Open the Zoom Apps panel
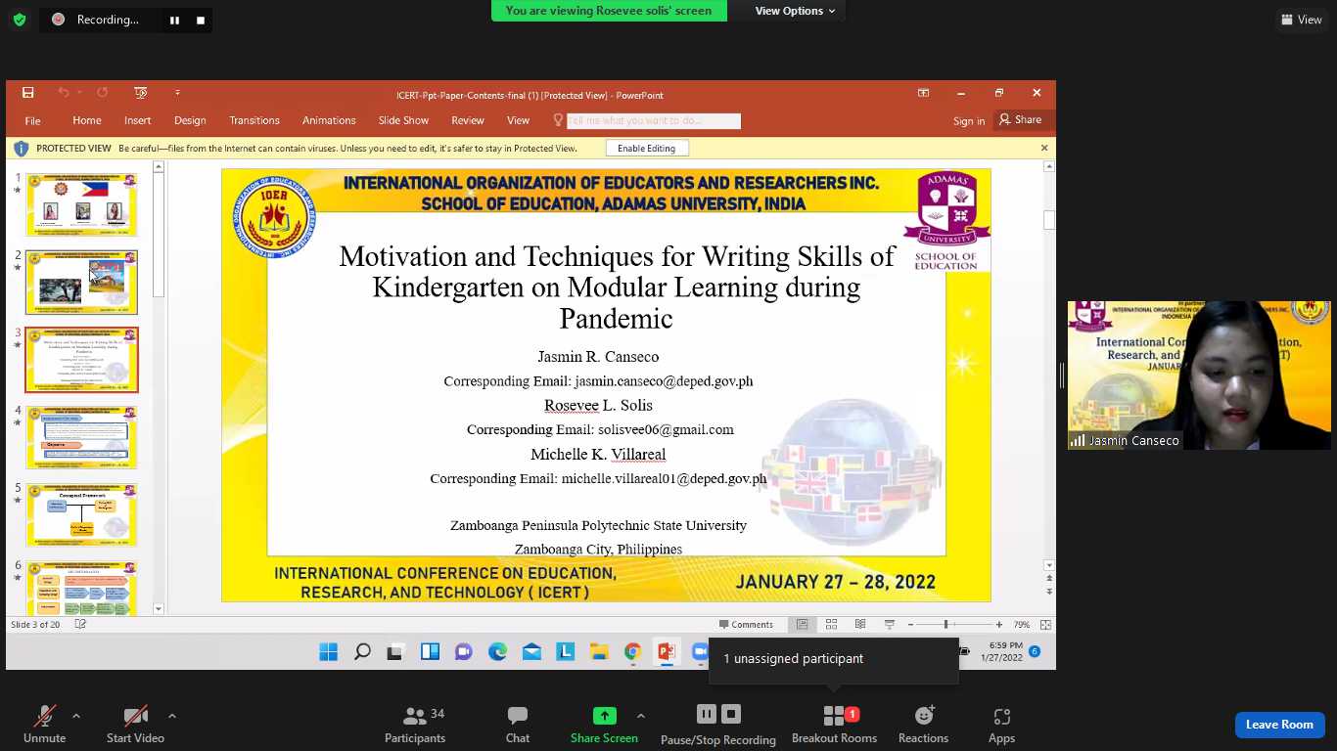Viewport: 1337px width, 751px height. (x=1001, y=725)
